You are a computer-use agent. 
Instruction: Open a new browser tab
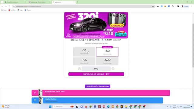[x=78, y=2]
